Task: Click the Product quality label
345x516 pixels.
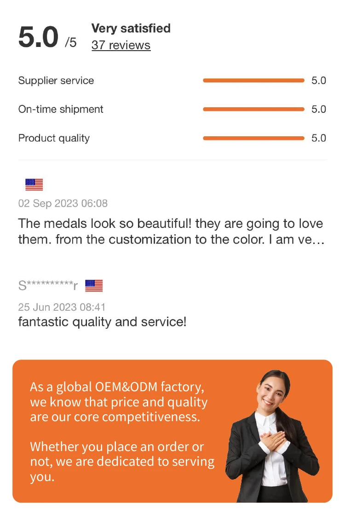Action: [54, 138]
